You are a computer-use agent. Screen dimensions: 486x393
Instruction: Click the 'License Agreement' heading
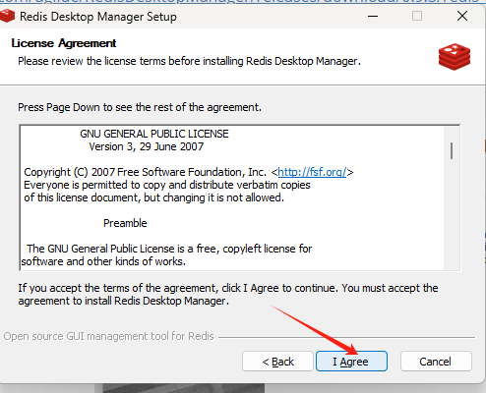(x=64, y=43)
